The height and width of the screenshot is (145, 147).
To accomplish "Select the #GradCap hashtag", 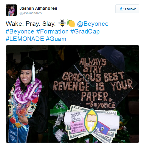I will coord(85,31).
